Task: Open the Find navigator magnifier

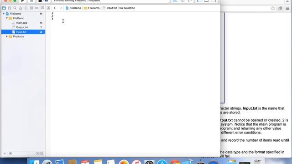Action: tap(15, 8)
